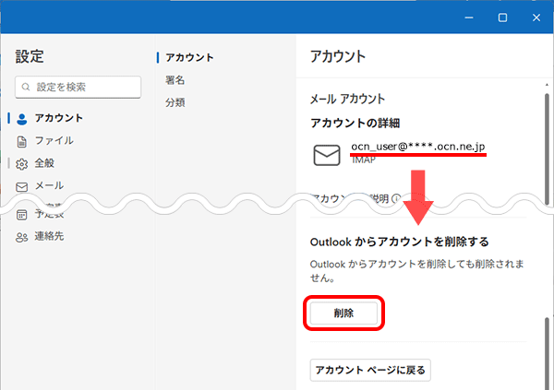The width and height of the screenshot is (554, 390).
Task: Click the ocn_user email address
Action: point(418,148)
